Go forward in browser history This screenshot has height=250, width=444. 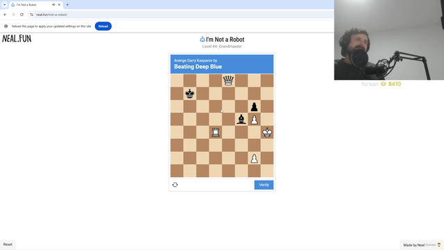pyautogui.click(x=13, y=15)
